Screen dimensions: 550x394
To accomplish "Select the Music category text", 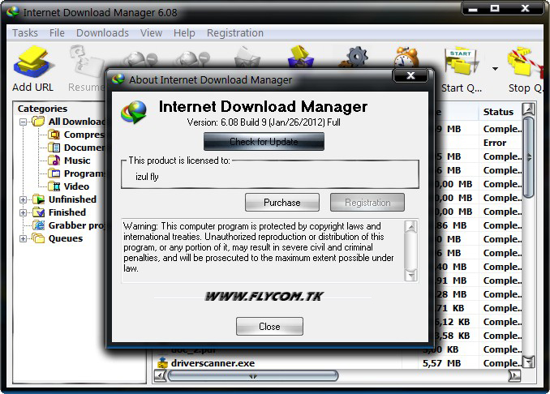I will (77, 161).
